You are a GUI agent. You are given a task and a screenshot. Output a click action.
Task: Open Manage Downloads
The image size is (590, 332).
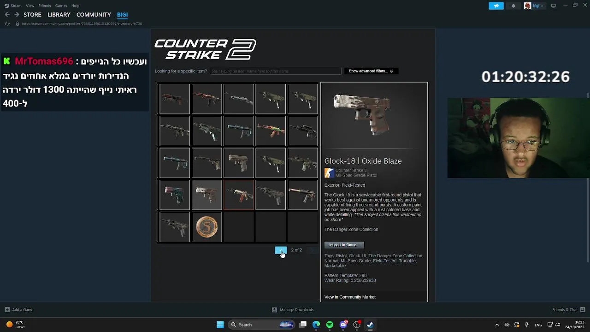click(x=293, y=310)
